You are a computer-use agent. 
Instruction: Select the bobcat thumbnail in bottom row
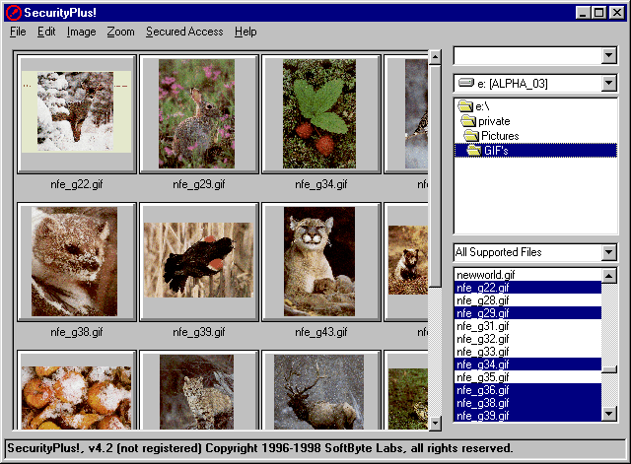pos(199,390)
